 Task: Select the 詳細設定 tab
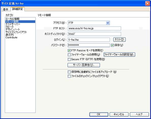[18, 9]
